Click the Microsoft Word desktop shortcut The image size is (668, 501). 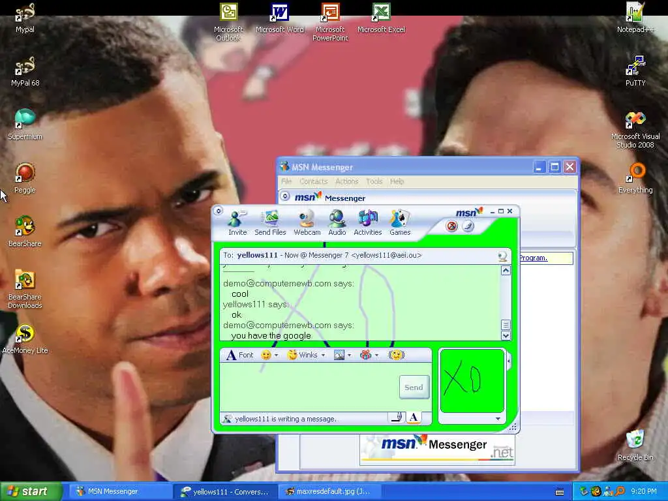pos(279,18)
